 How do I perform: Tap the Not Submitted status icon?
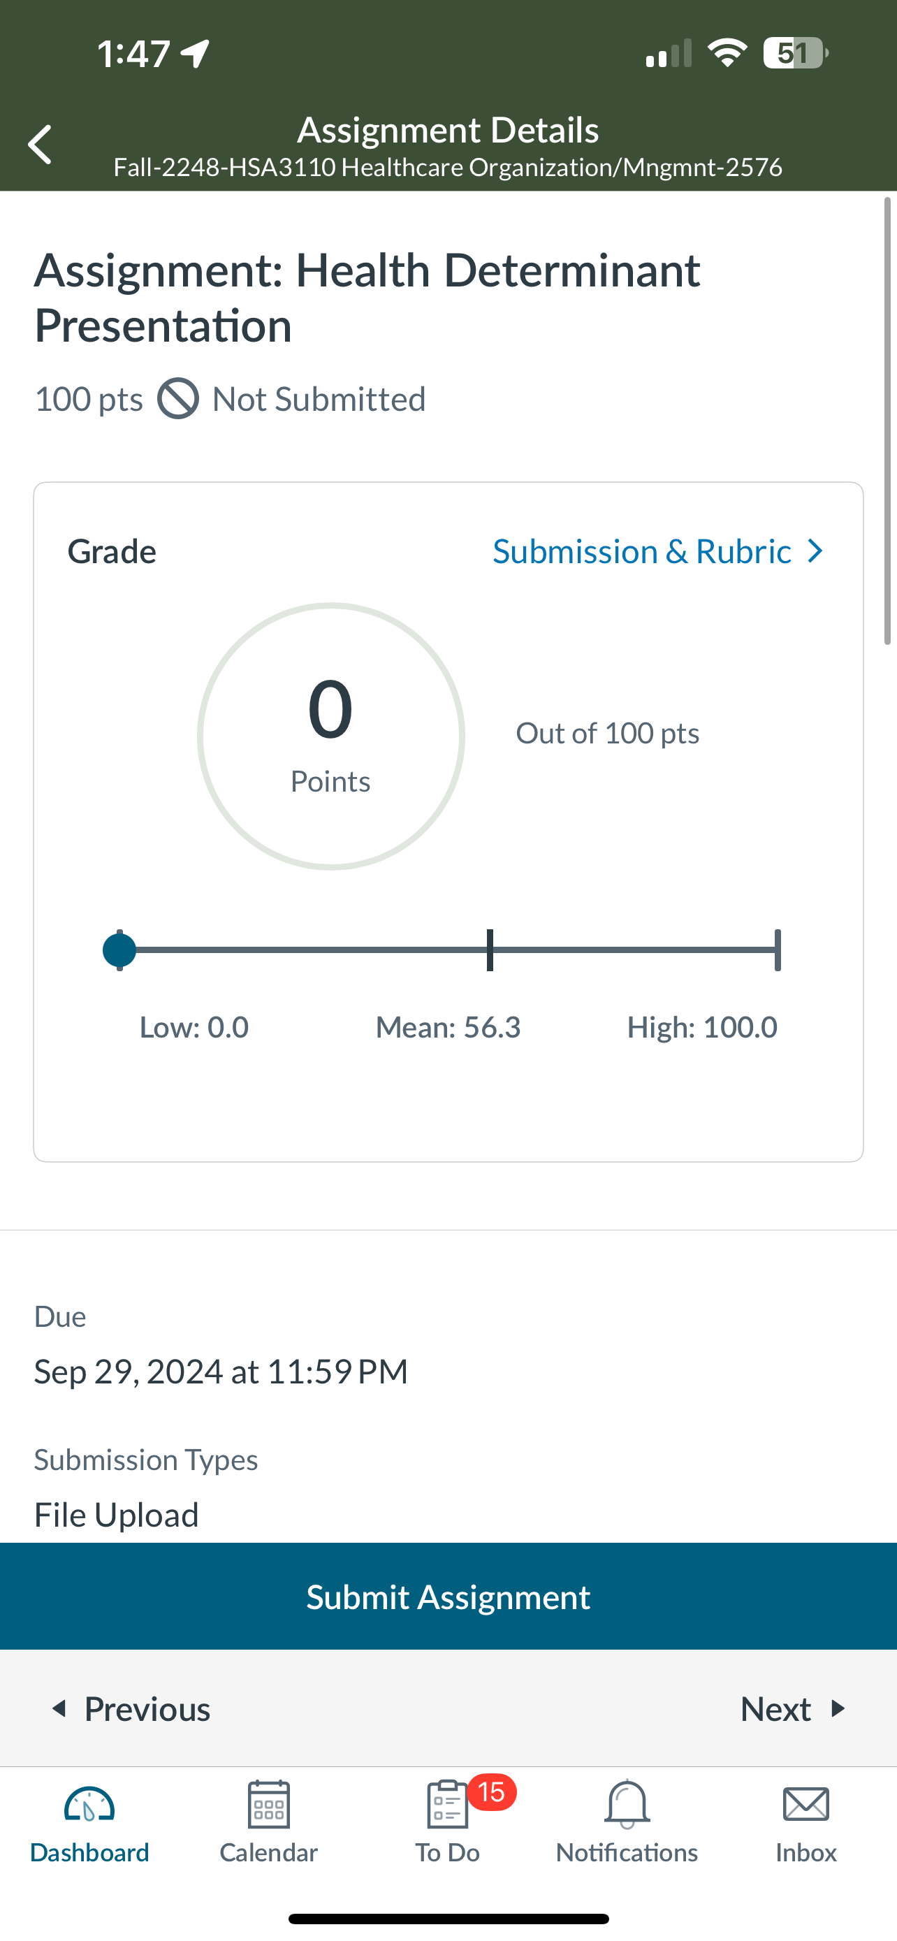click(177, 398)
